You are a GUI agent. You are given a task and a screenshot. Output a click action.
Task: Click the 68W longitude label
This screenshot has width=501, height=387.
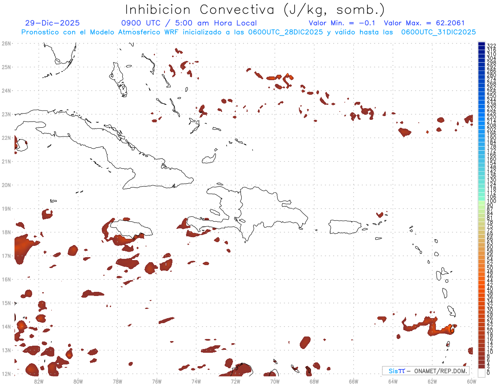pos(314,381)
